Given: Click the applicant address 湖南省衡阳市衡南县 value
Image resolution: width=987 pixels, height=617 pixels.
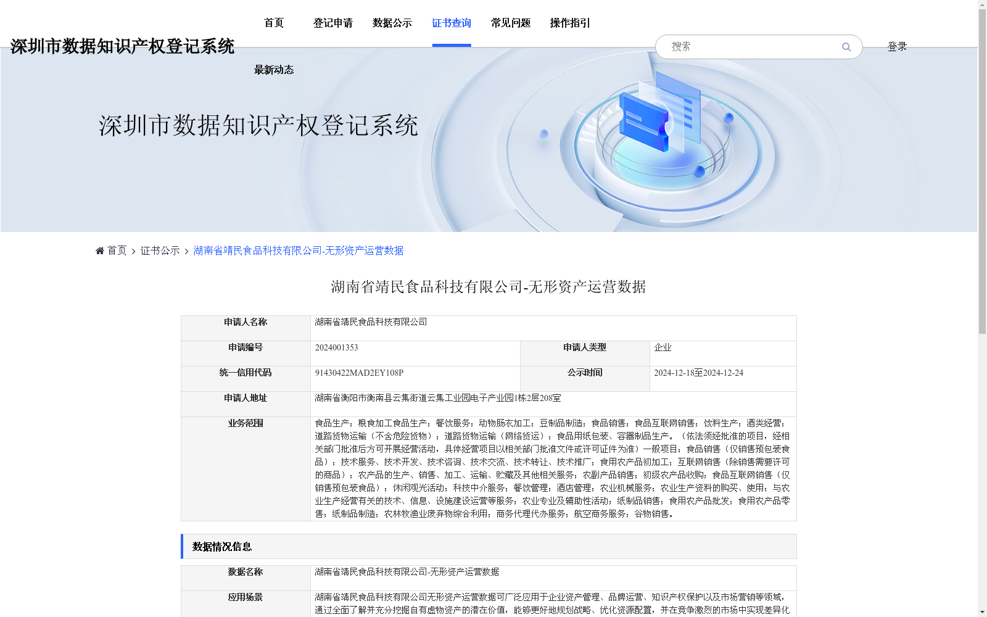Looking at the screenshot, I should (438, 398).
